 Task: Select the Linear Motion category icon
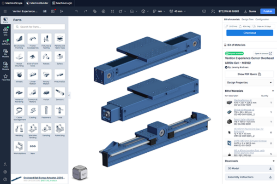pos(33,74)
